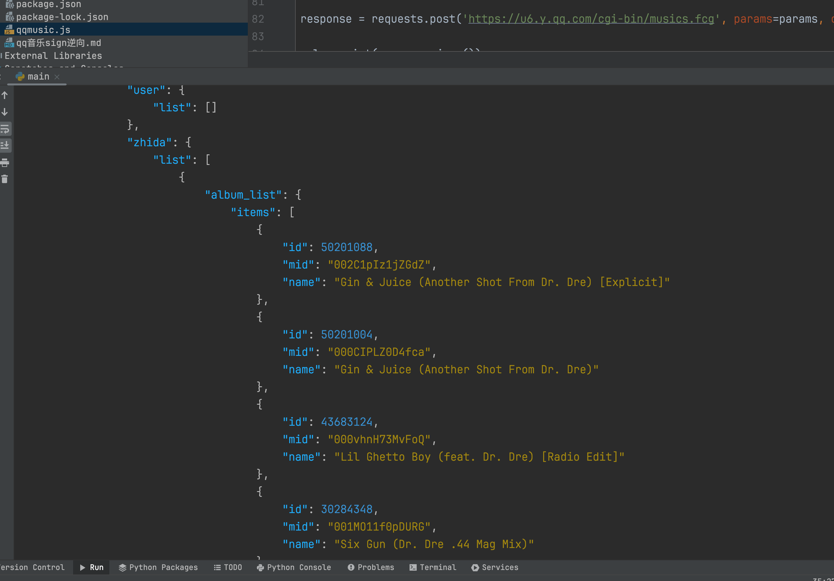Open the Run tool window
This screenshot has width=834, height=581.
pos(92,567)
